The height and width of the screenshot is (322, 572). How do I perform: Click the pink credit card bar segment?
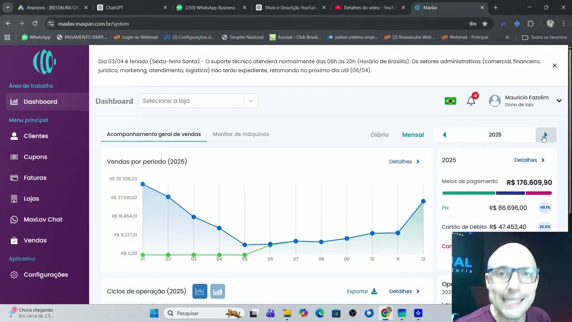tap(538, 193)
